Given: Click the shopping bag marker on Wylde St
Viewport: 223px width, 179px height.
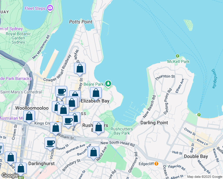Looking at the screenshot, I should 80,69.
